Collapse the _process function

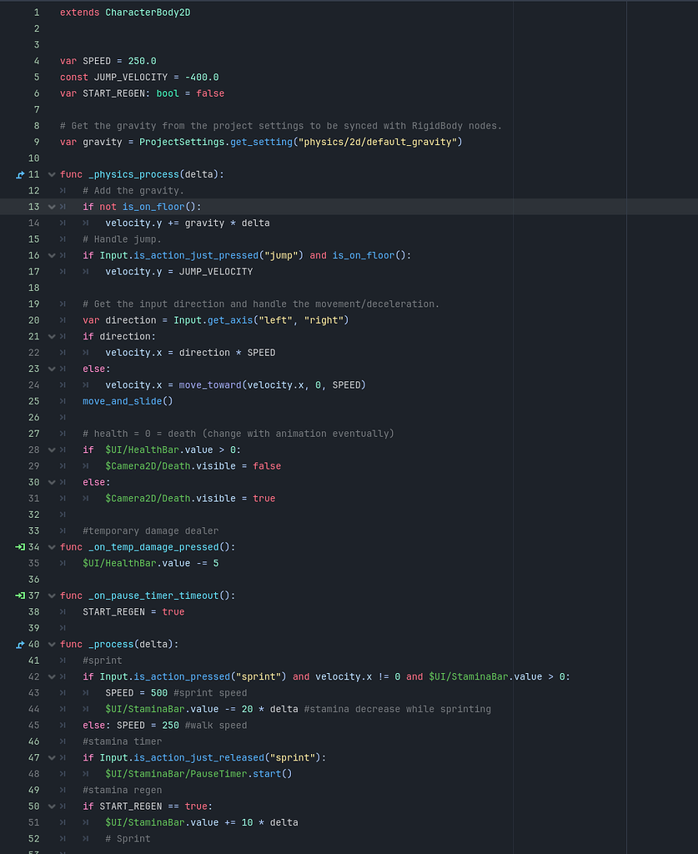[52, 644]
